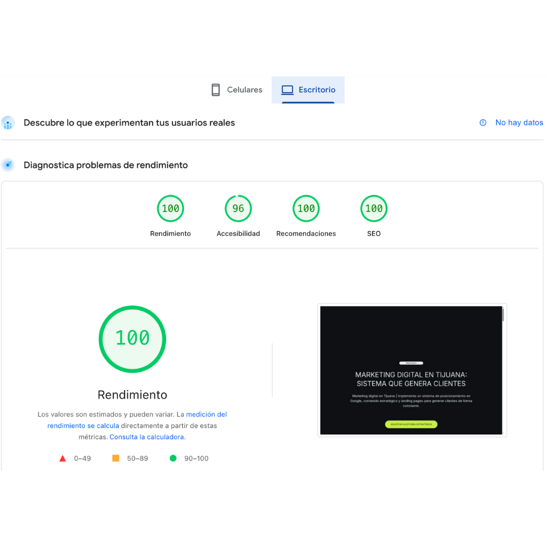Viewport: 547px width, 547px height.
Task: Click the 50–89 legend range text
Action: click(137, 458)
